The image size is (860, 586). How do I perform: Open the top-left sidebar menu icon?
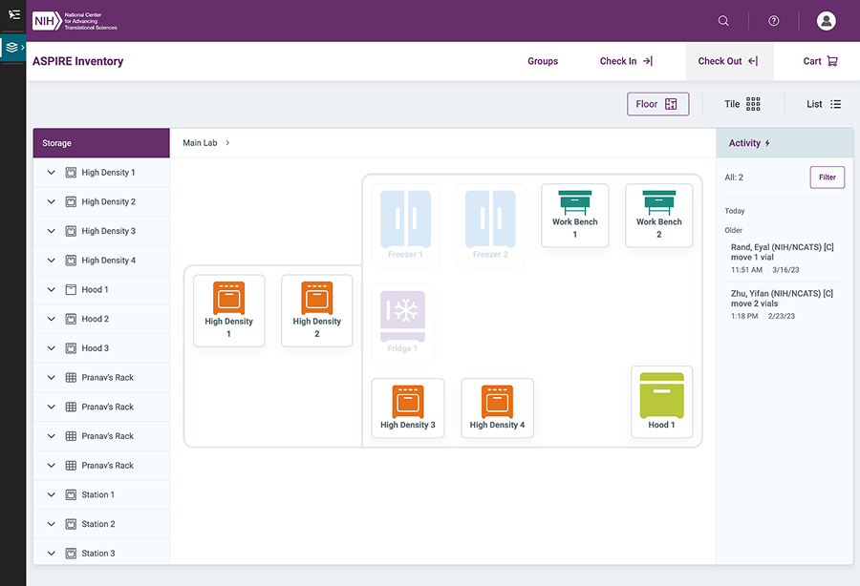[x=13, y=15]
